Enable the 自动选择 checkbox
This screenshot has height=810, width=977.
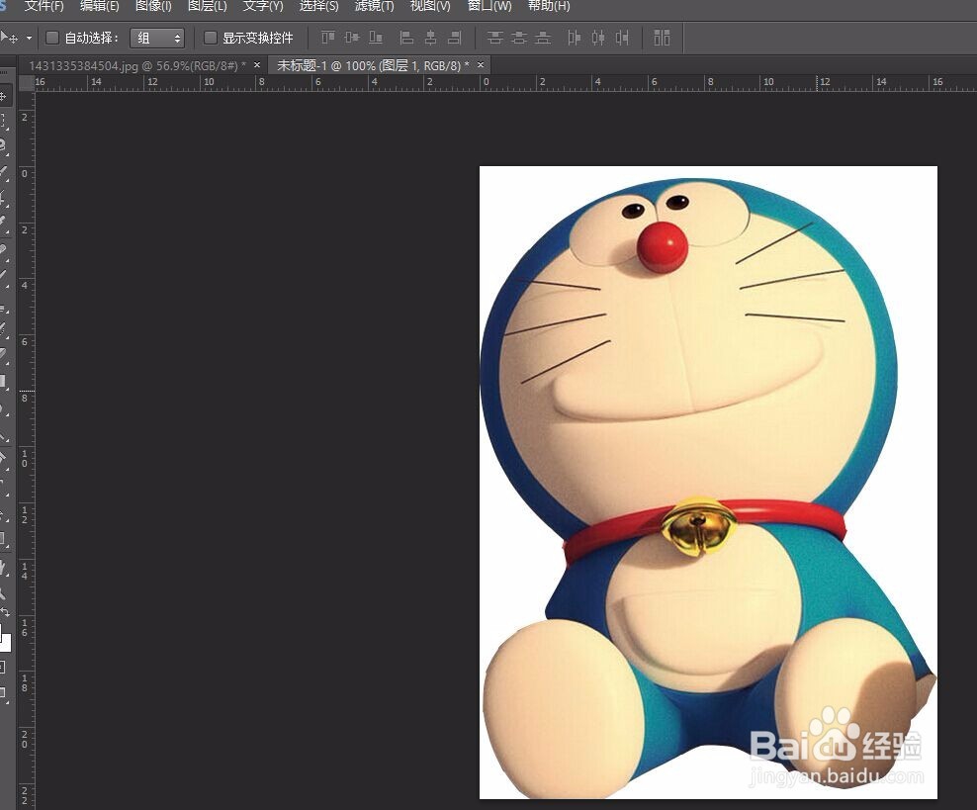(x=52, y=38)
